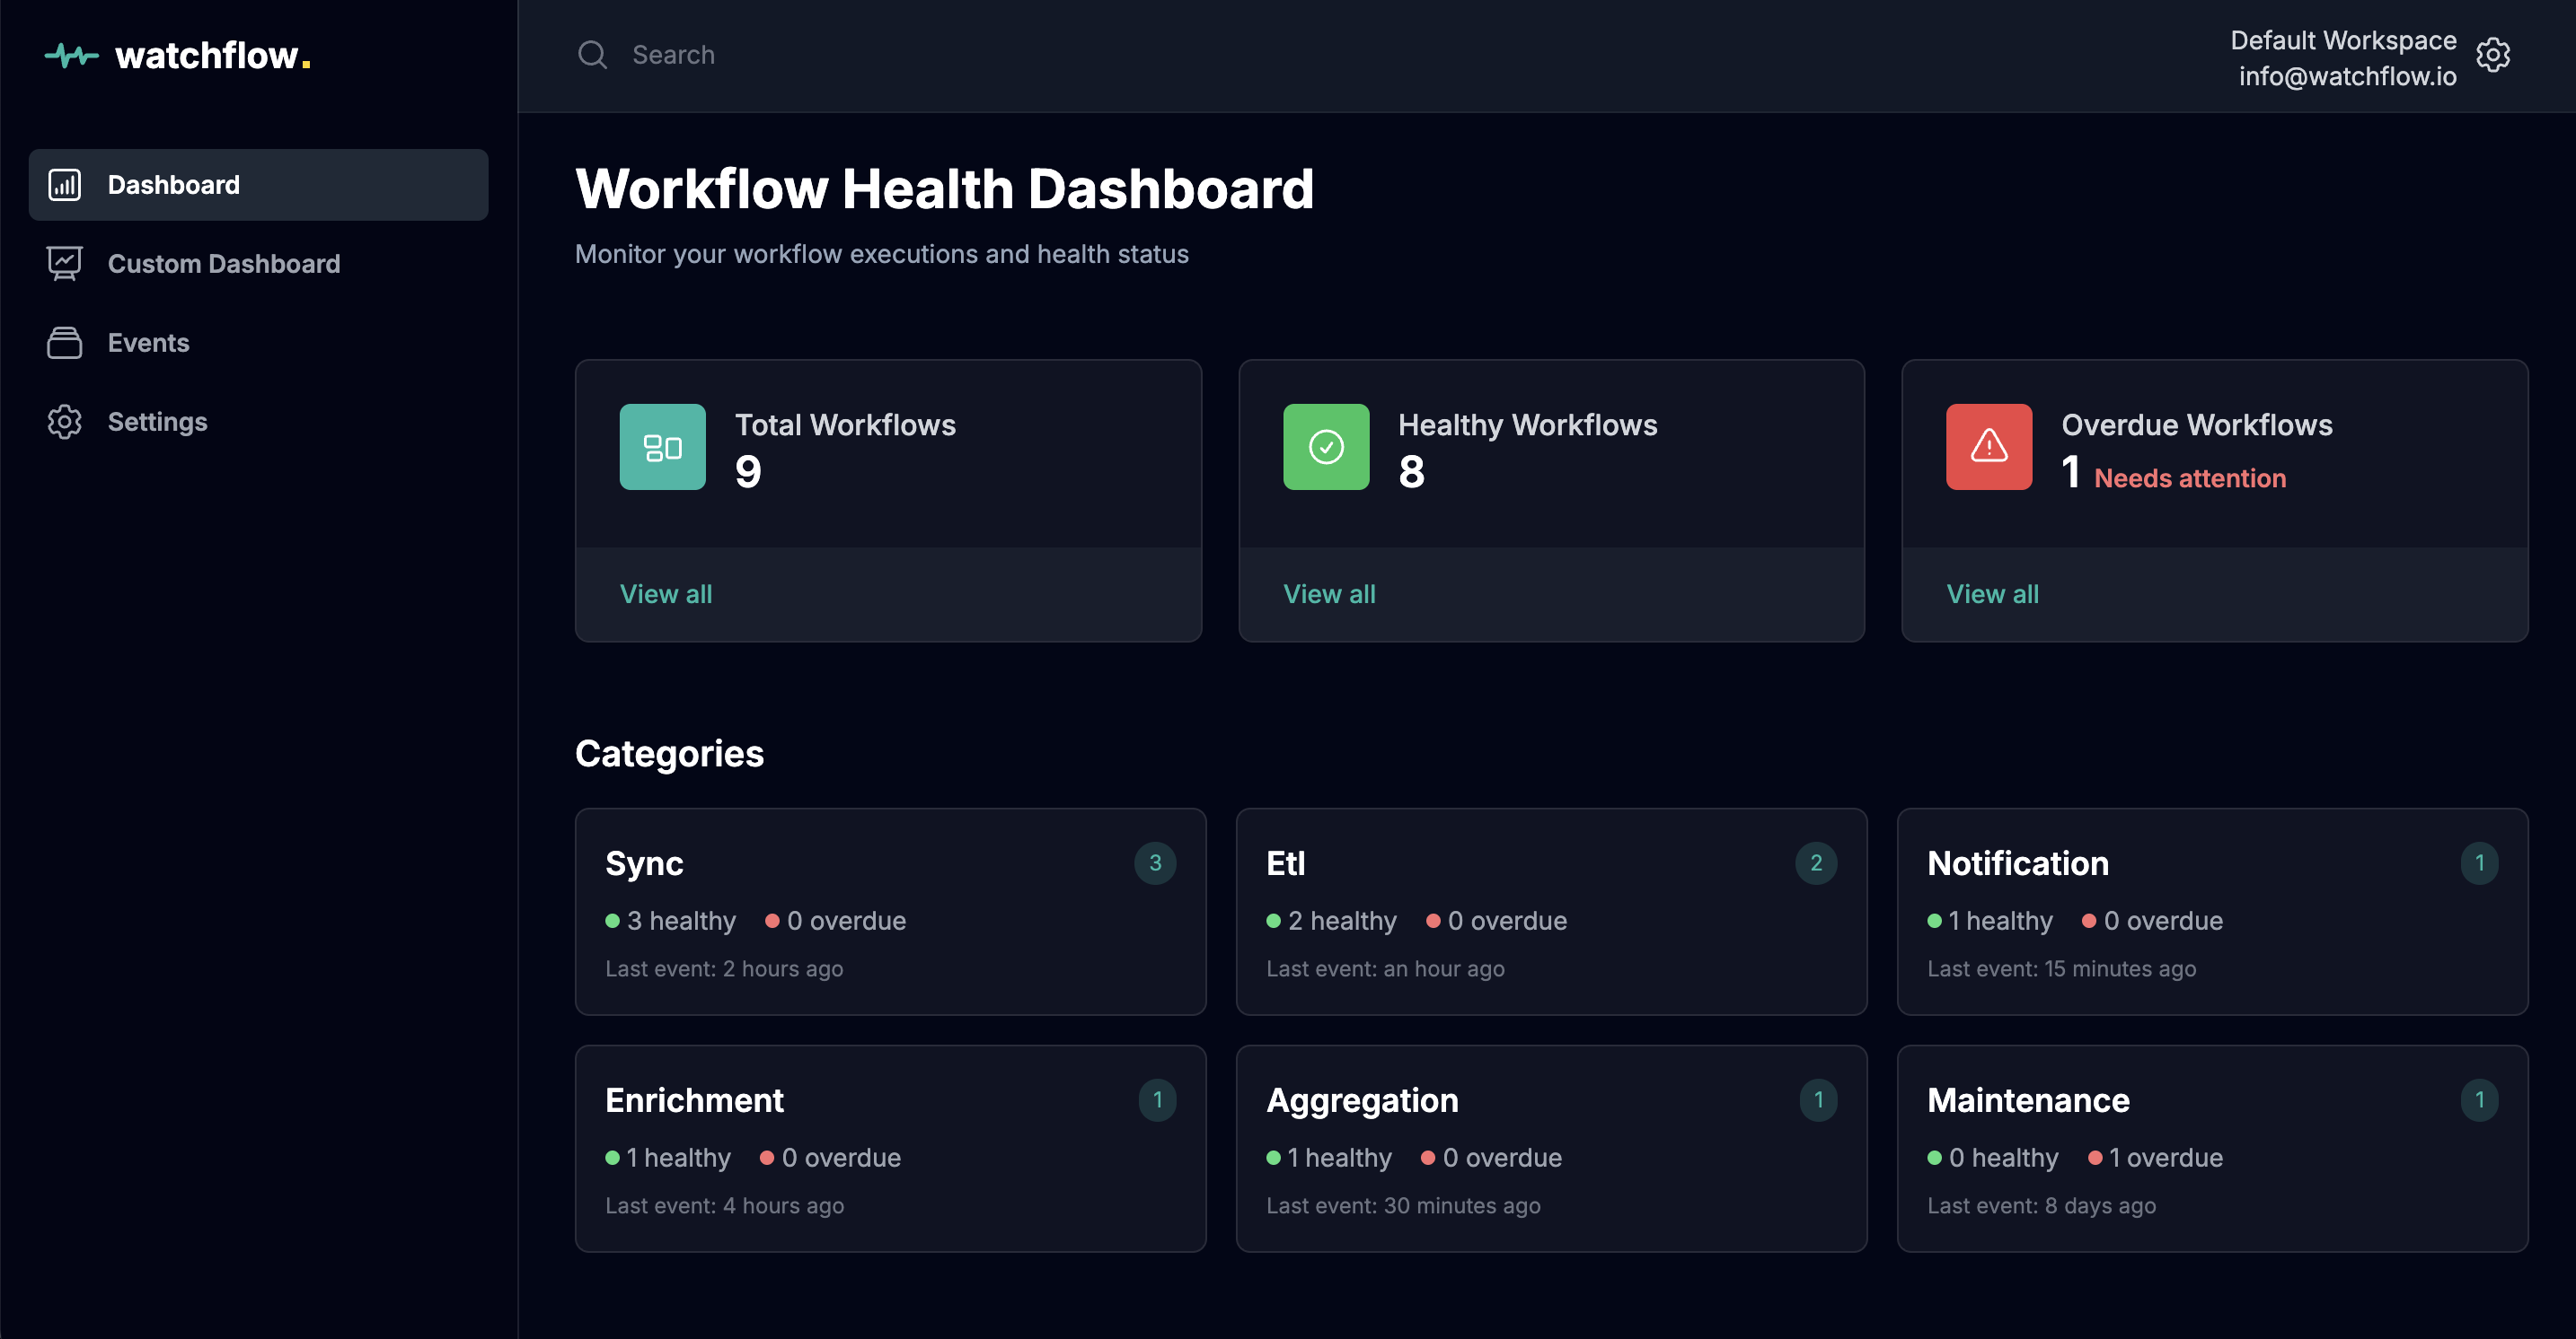Click the email info@watchflow.io in header

(x=2347, y=76)
